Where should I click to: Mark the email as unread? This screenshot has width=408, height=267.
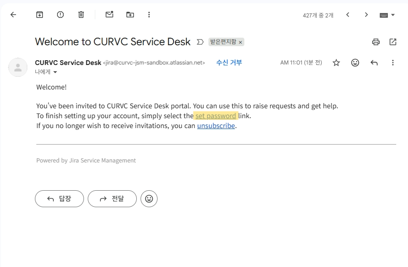(x=109, y=15)
